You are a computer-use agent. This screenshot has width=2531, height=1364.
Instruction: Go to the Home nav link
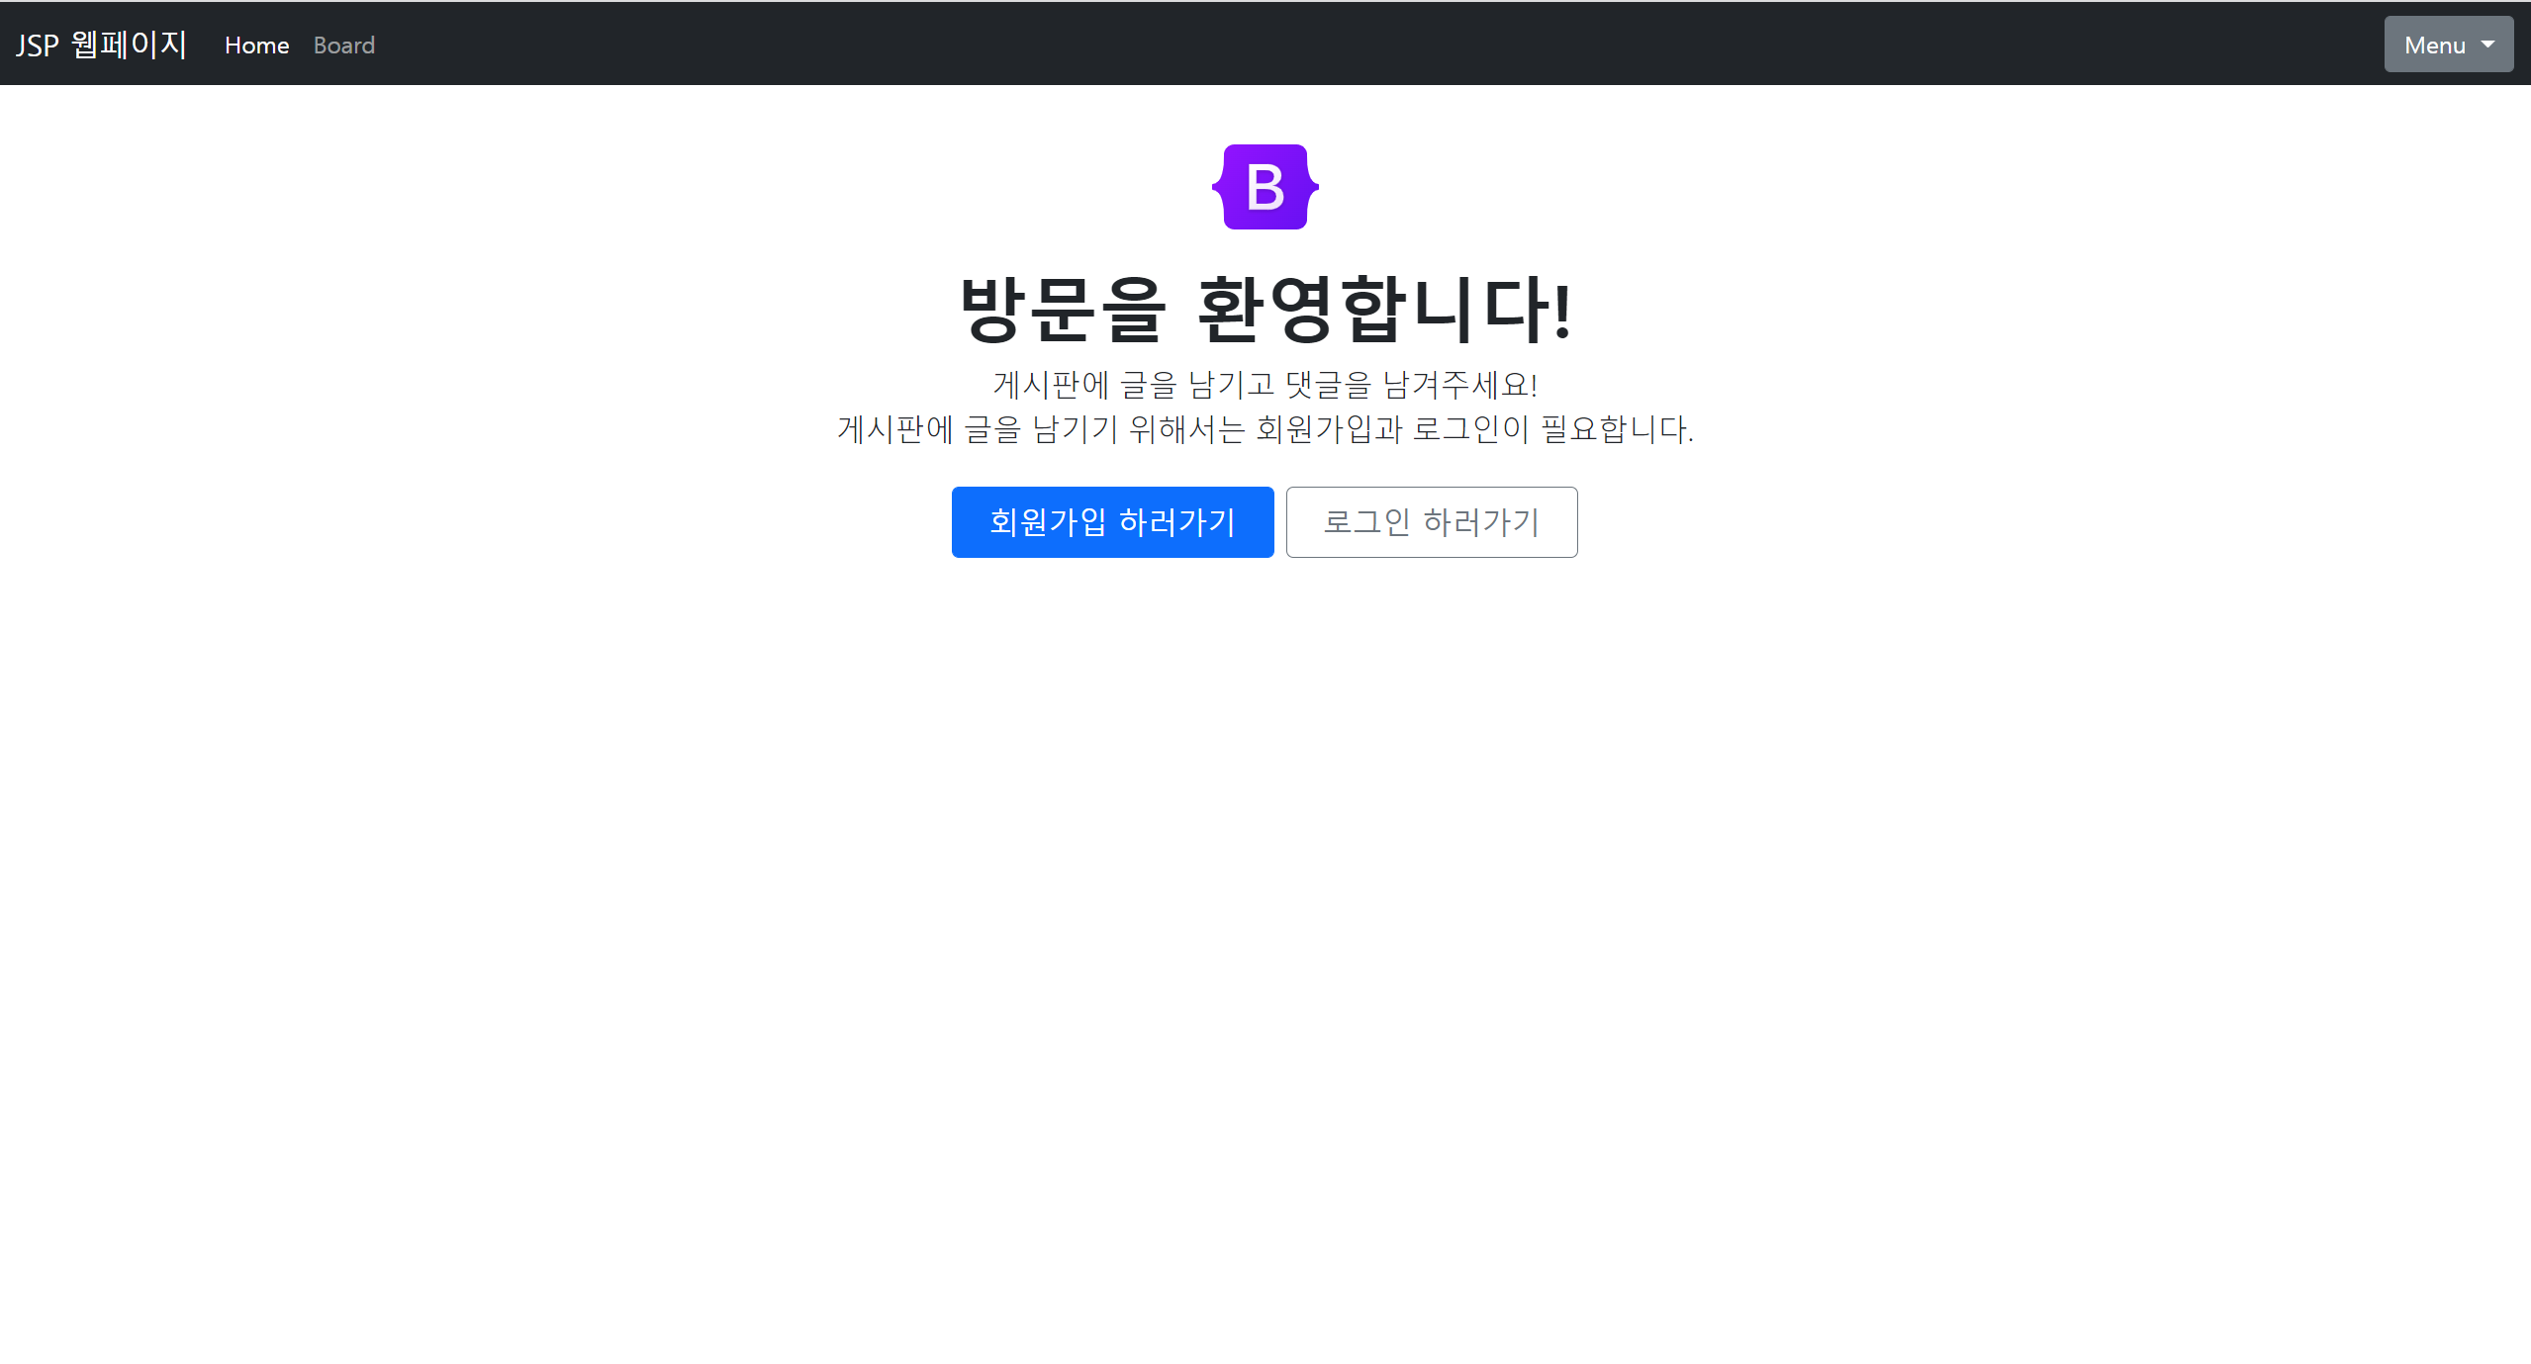[256, 45]
